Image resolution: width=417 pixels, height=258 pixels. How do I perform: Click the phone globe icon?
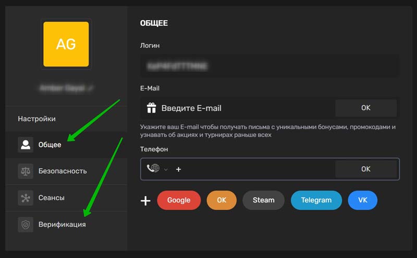point(153,169)
